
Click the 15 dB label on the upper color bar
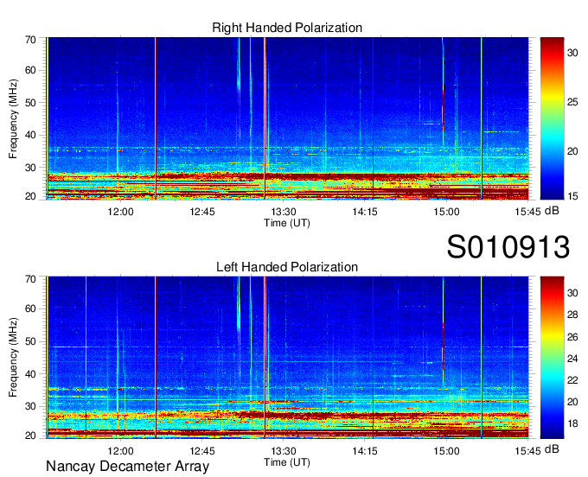572,195
